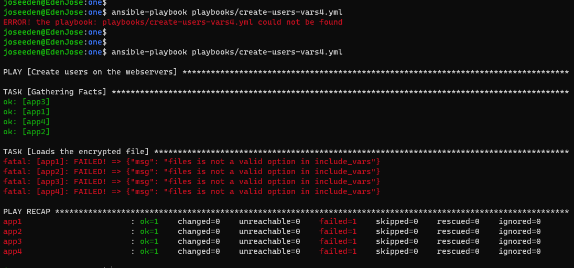Click the fatal: [app2] FAILED error line

[x=192, y=171]
